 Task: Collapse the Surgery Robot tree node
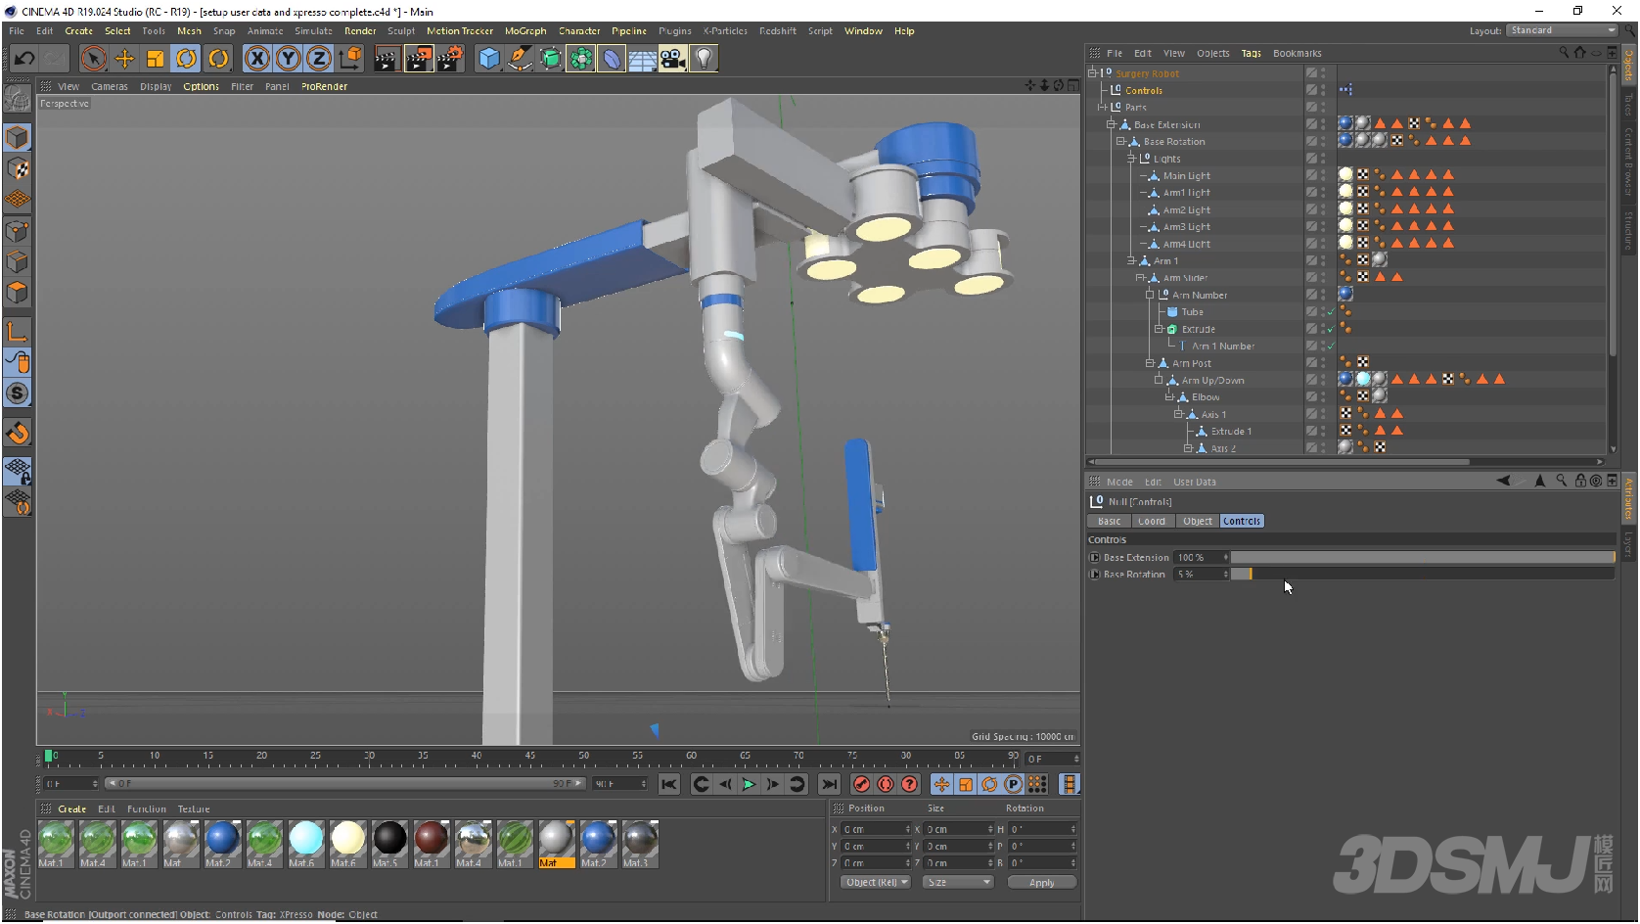click(1093, 73)
